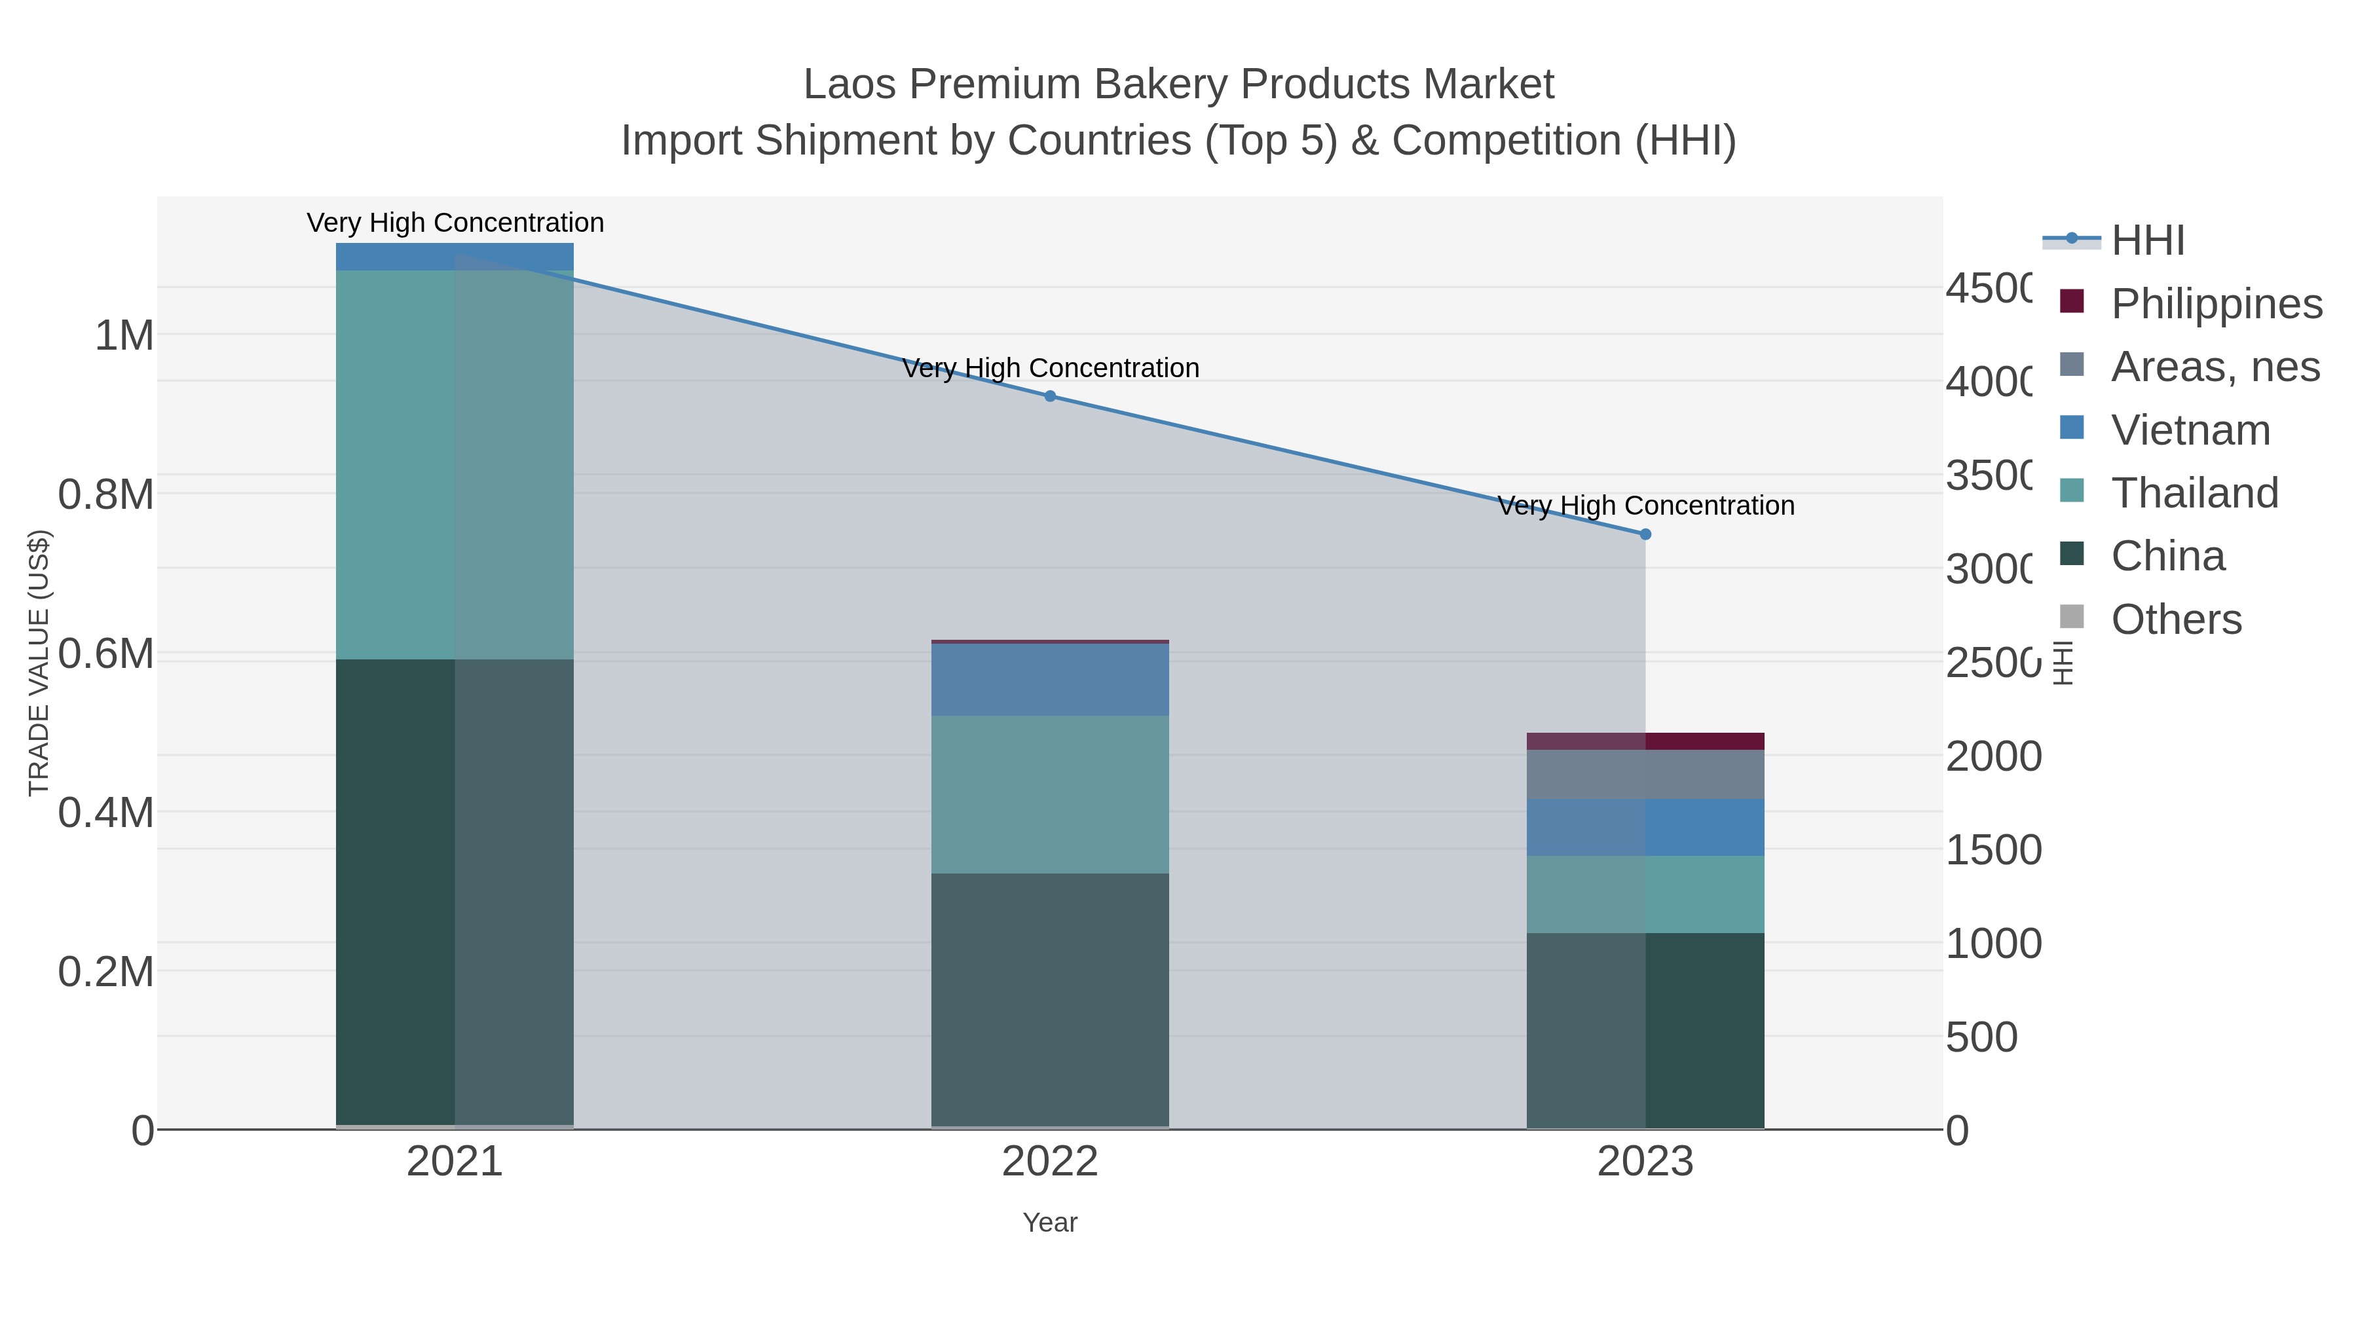2358x1326 pixels.
Task: Click the 0.4M tick on the left axis
Action: tap(106, 813)
